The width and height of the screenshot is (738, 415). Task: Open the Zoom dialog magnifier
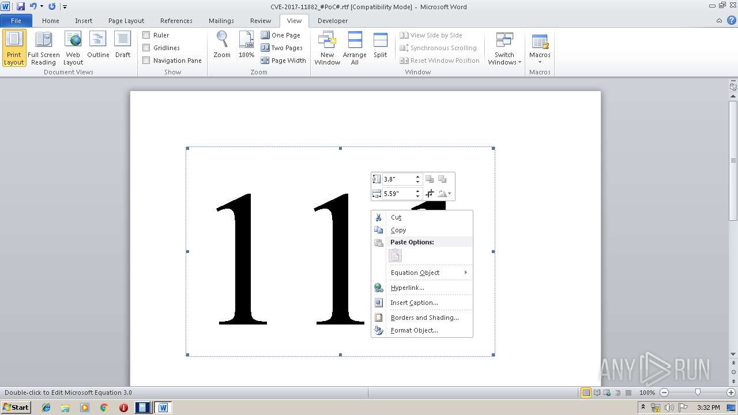point(222,45)
